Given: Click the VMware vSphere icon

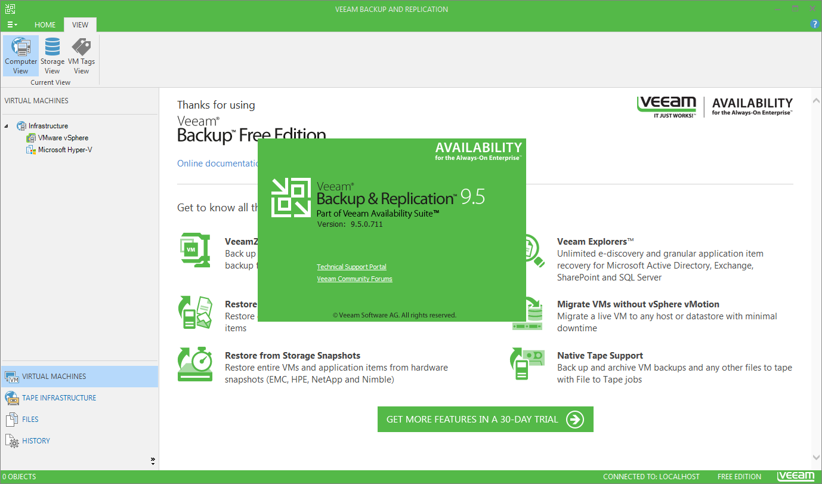Looking at the screenshot, I should click(x=31, y=138).
